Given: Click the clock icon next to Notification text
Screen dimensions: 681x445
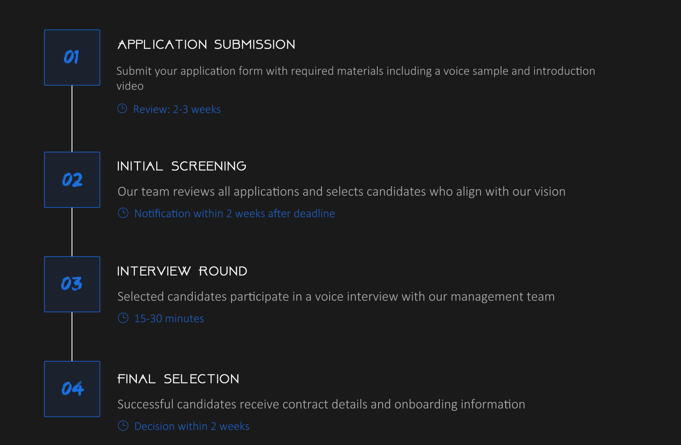Looking at the screenshot, I should (x=123, y=213).
